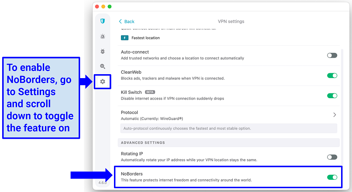The image size is (352, 192).
Task: Disable the CleanWeb toggle
Action: coord(332,75)
